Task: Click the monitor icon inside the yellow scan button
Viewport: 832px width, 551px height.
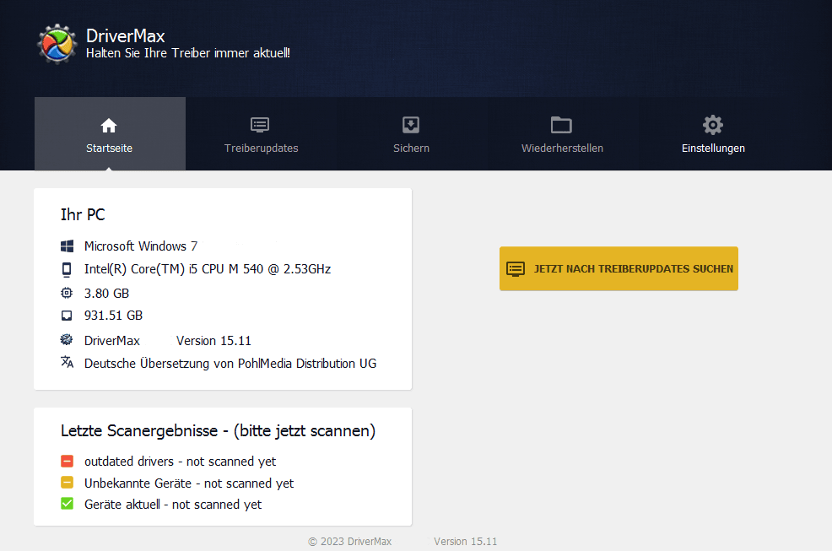Action: coord(516,269)
